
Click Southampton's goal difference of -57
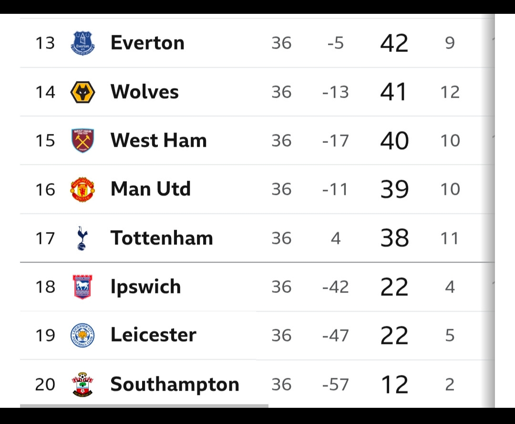335,384
